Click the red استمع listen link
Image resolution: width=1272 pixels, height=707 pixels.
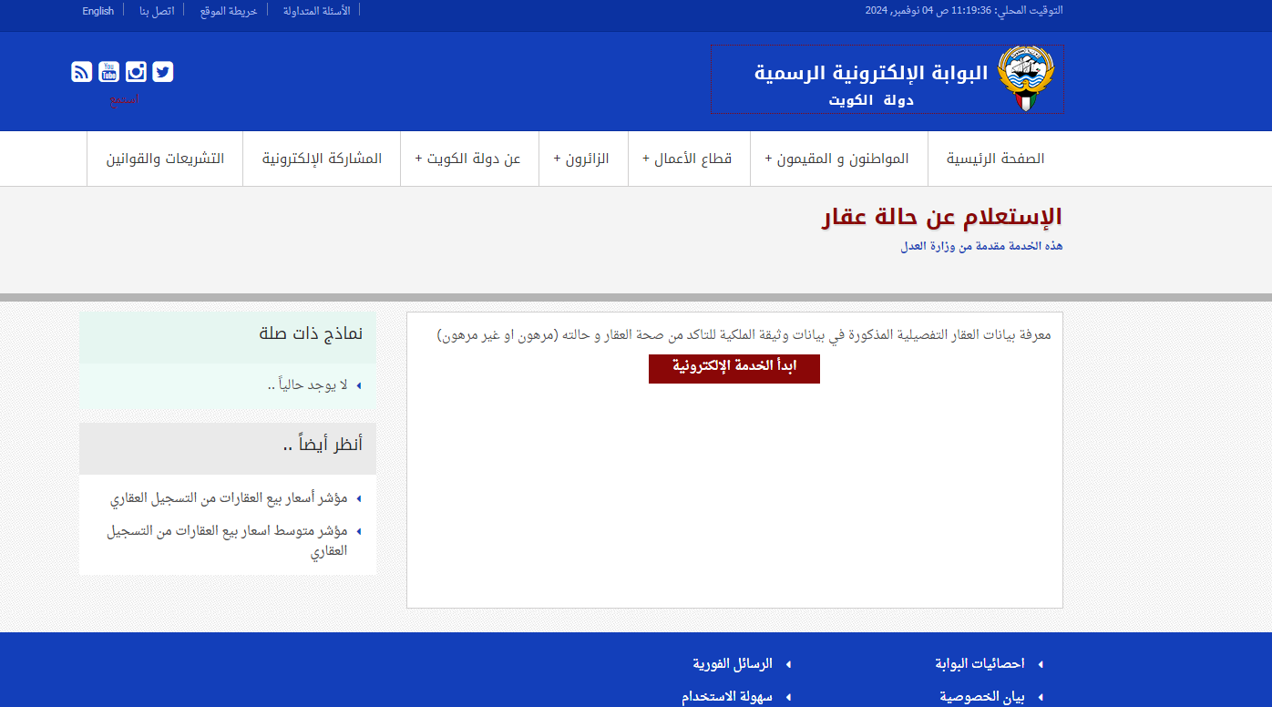(124, 98)
